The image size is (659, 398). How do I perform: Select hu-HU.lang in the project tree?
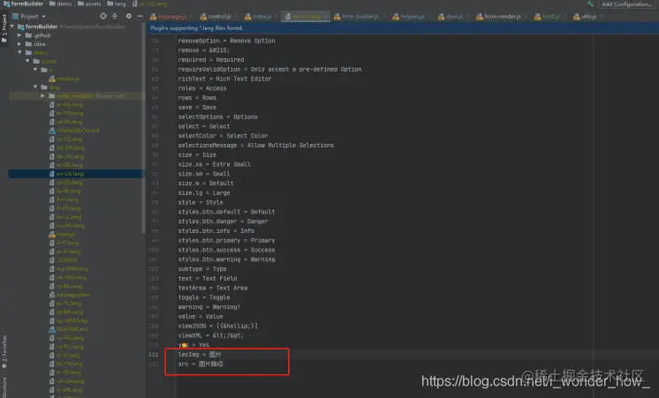70,225
